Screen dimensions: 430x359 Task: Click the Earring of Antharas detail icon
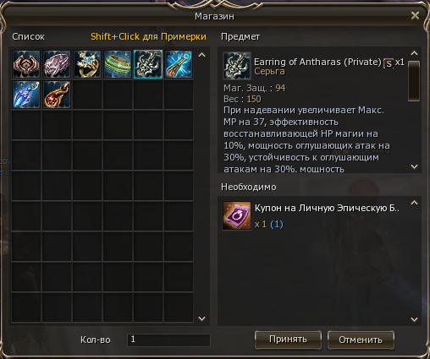tap(237, 66)
